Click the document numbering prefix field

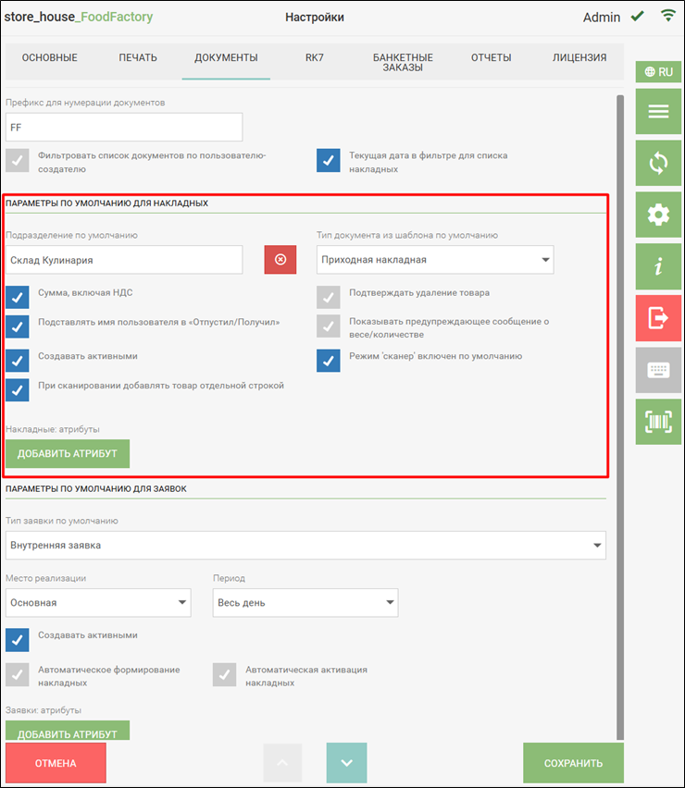tap(124, 128)
